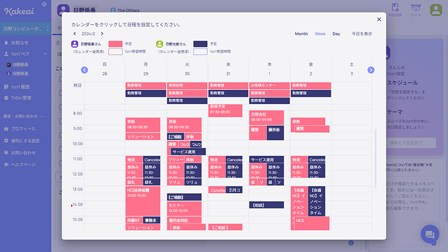Click the 今日を表示 button
Screen dimensions: 448x252
tap(361, 34)
